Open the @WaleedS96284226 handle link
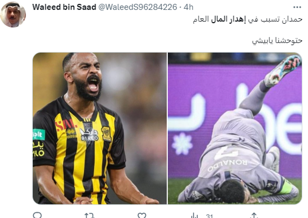Image resolution: width=308 pixels, height=218 pixels. pos(138,7)
